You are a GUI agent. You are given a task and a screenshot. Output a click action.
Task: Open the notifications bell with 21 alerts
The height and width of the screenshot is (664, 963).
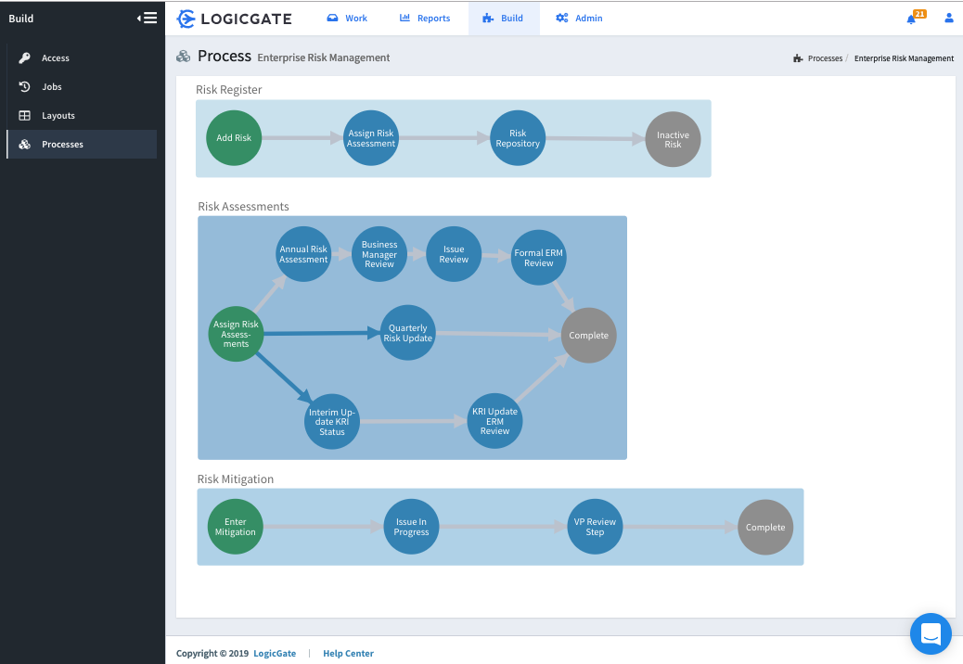click(912, 18)
